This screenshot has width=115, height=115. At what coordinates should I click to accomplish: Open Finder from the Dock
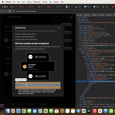click(x=7, y=111)
